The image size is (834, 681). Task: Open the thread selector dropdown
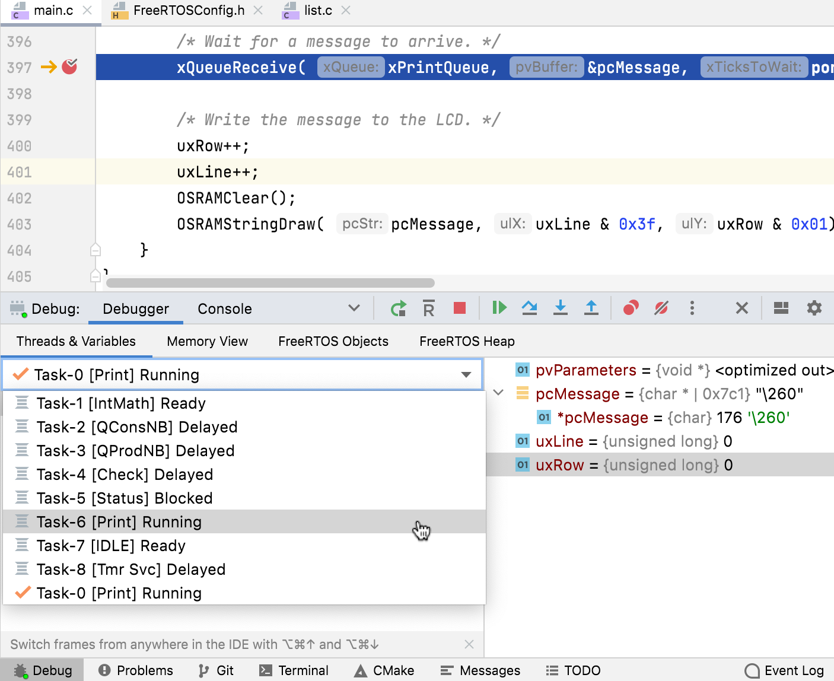click(466, 374)
